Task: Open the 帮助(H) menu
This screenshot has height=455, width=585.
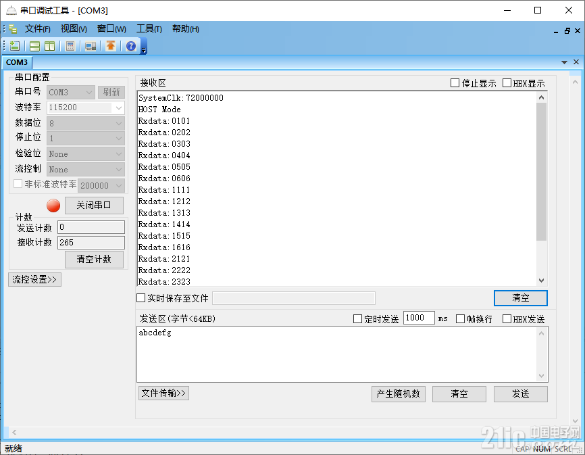Action: [x=185, y=29]
